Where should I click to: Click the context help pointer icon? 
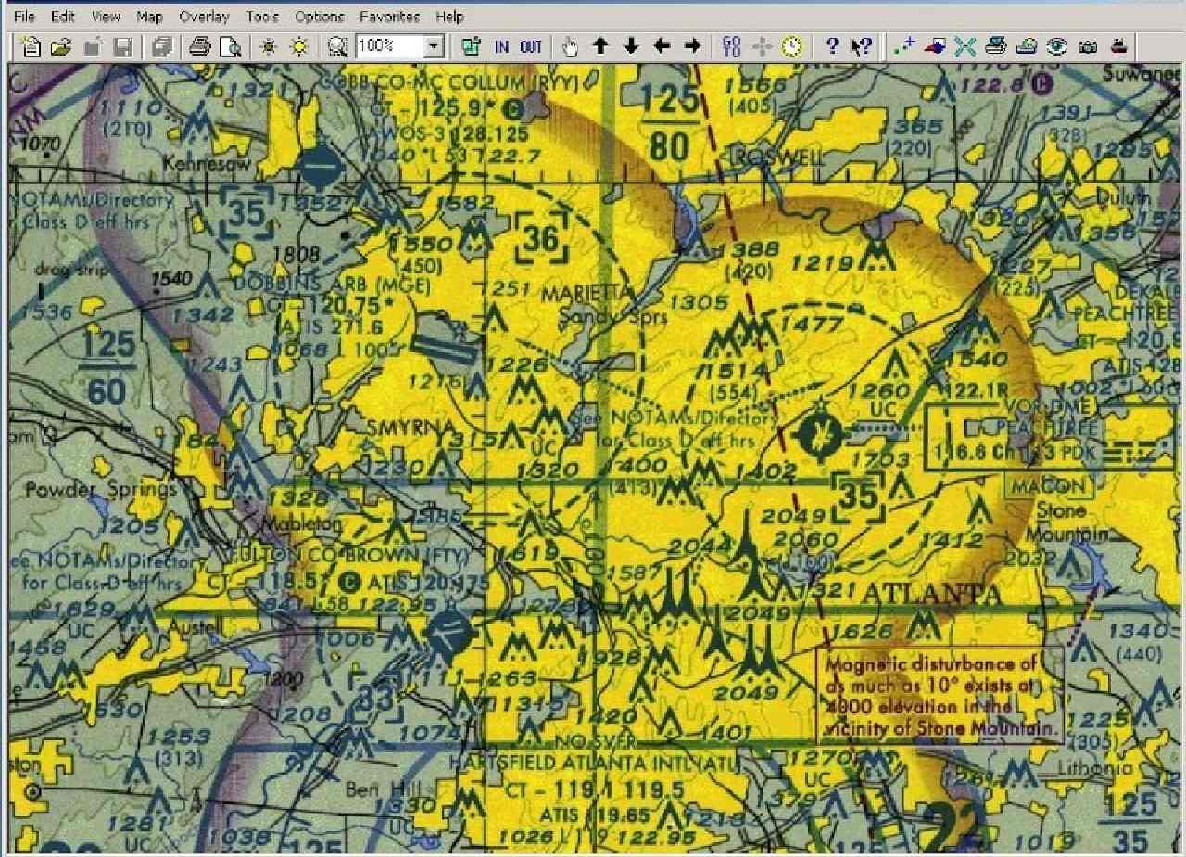click(x=861, y=46)
